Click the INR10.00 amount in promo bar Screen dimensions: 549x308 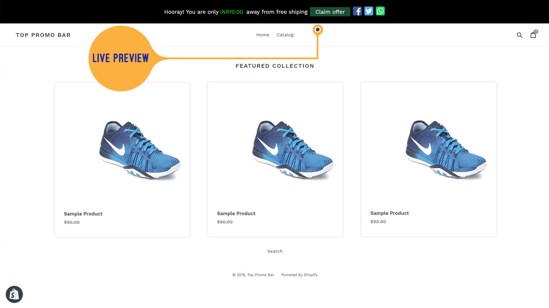(232, 12)
